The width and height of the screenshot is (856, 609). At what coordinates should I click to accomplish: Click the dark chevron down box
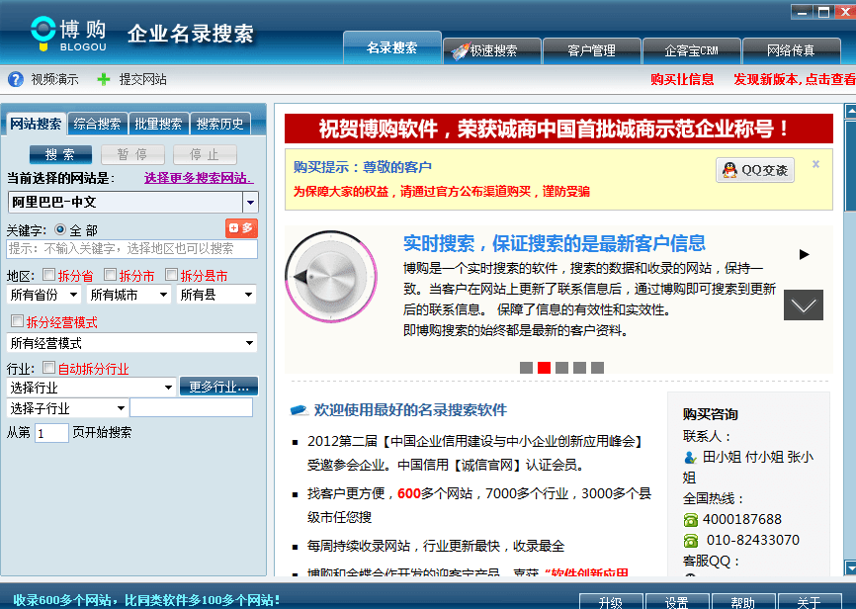(803, 304)
